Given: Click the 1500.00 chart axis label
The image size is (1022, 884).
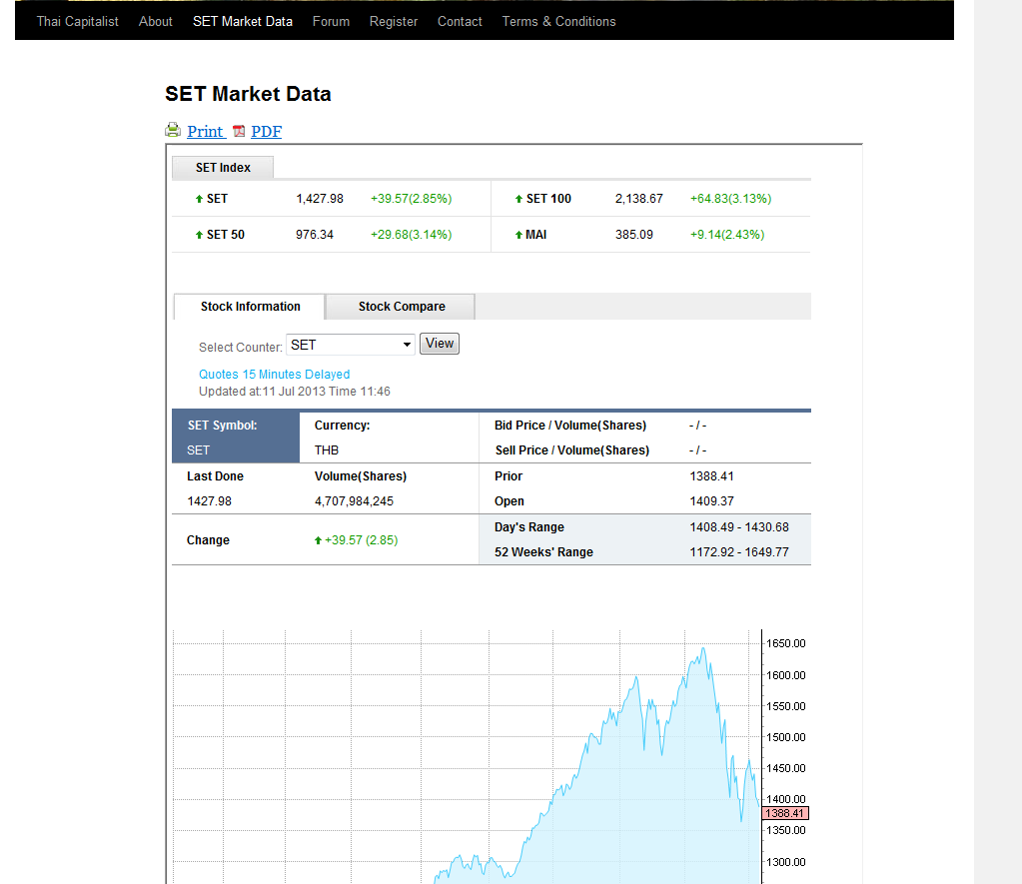Looking at the screenshot, I should pos(786,737).
